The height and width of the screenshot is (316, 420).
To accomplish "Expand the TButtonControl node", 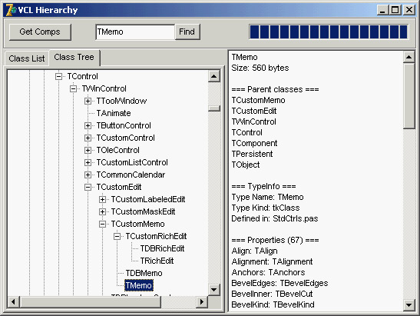I will (88, 126).
